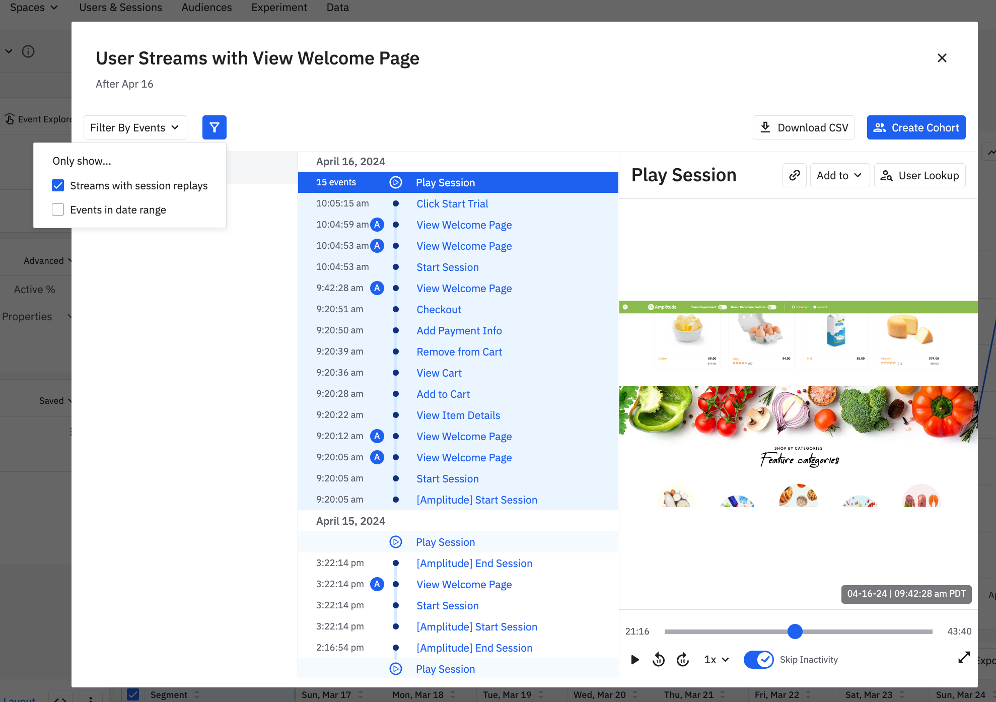This screenshot has height=702, width=996.
Task: Open Data menu item
Action: (337, 8)
